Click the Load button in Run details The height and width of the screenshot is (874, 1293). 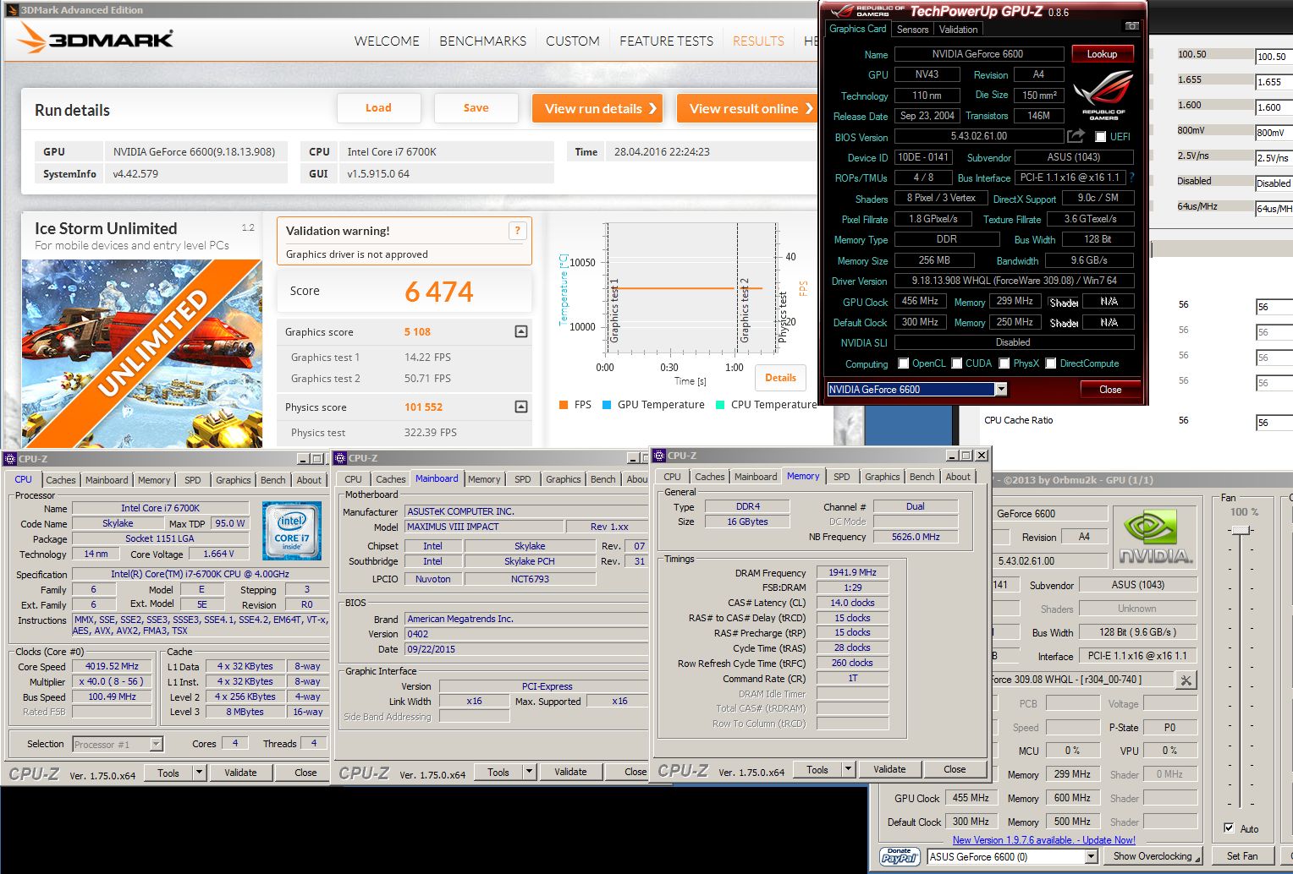[378, 107]
